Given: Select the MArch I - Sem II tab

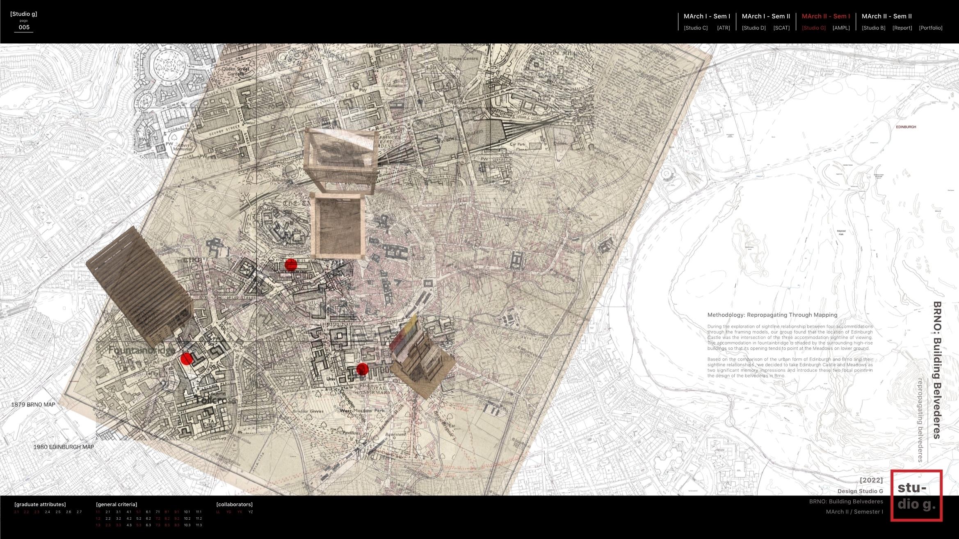Looking at the screenshot, I should [x=766, y=16].
